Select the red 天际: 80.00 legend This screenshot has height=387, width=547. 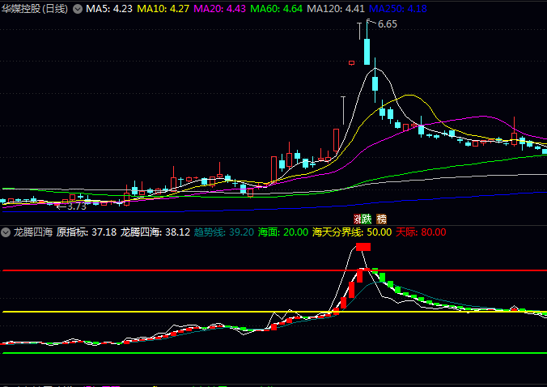click(421, 232)
